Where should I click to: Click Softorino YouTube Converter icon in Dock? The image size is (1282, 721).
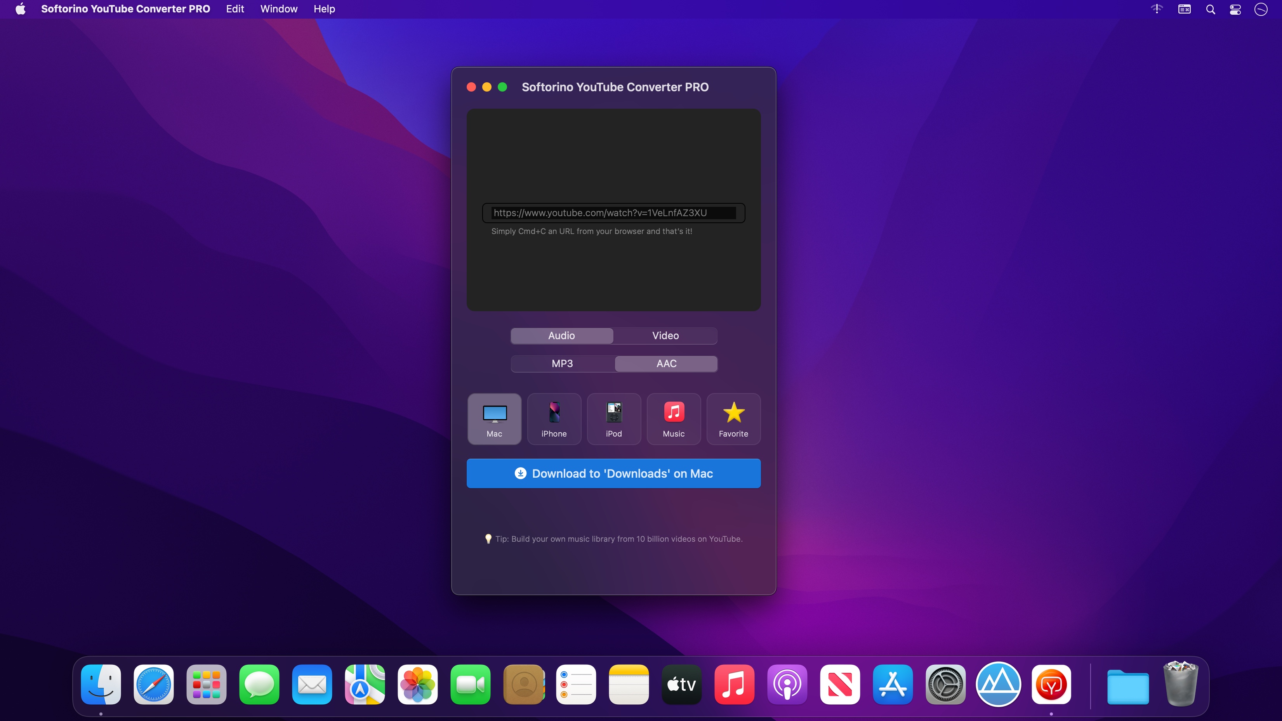pyautogui.click(x=1051, y=685)
